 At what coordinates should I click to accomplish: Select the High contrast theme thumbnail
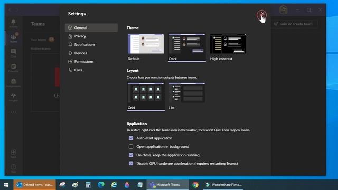point(228,44)
